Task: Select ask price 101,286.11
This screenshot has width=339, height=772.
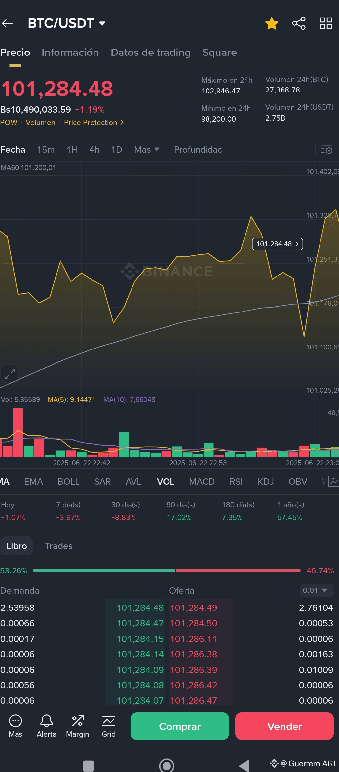Action: click(x=194, y=639)
